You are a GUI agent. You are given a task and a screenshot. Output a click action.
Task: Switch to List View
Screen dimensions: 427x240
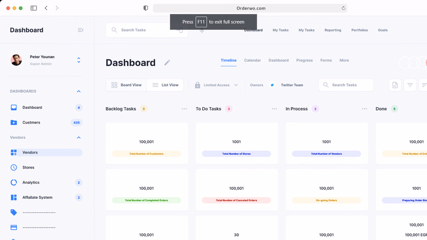(x=165, y=85)
